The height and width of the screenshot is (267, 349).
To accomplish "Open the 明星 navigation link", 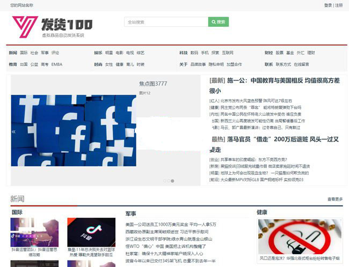I will pos(109,53).
